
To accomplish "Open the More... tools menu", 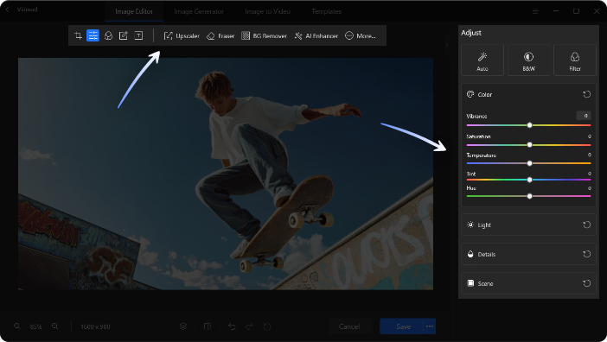I will [360, 35].
